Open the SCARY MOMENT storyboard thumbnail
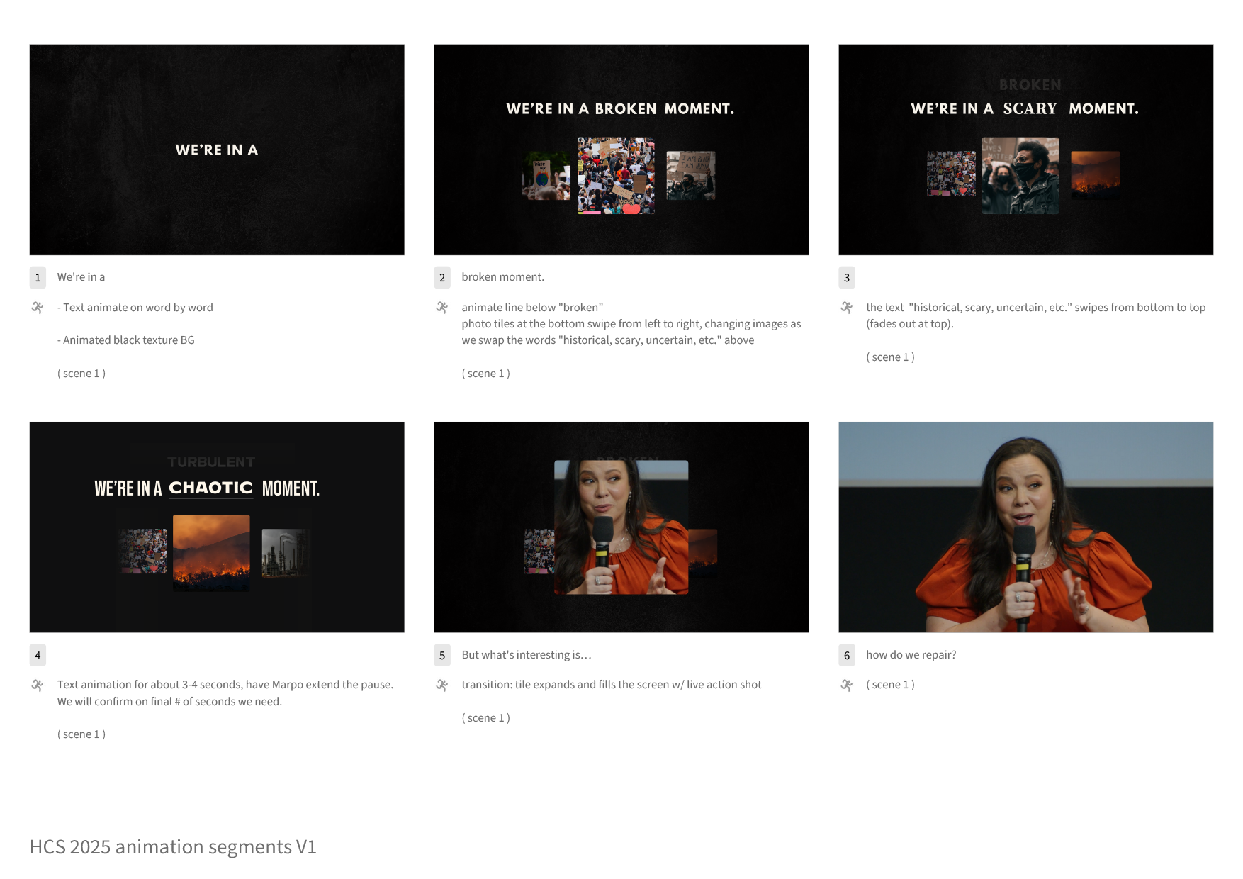The image size is (1243, 879). 1026,150
